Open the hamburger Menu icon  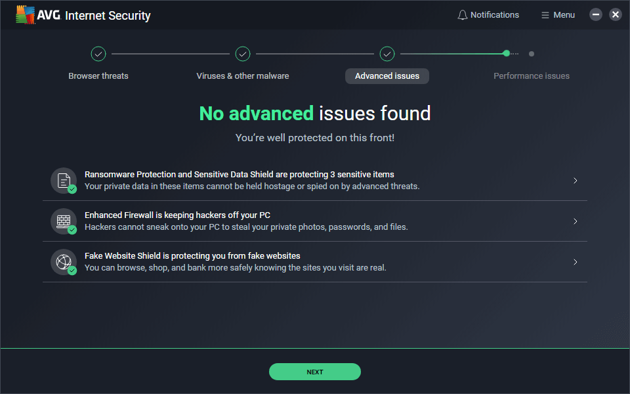[545, 15]
